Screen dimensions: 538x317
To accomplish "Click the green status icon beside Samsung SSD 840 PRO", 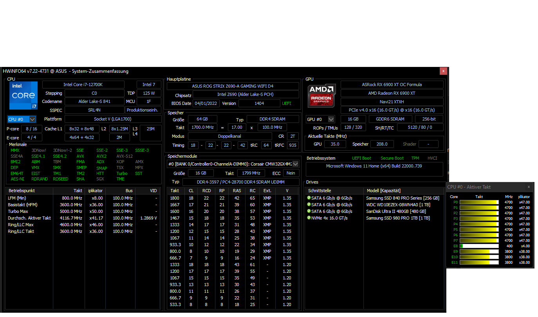I will pyautogui.click(x=309, y=198).
